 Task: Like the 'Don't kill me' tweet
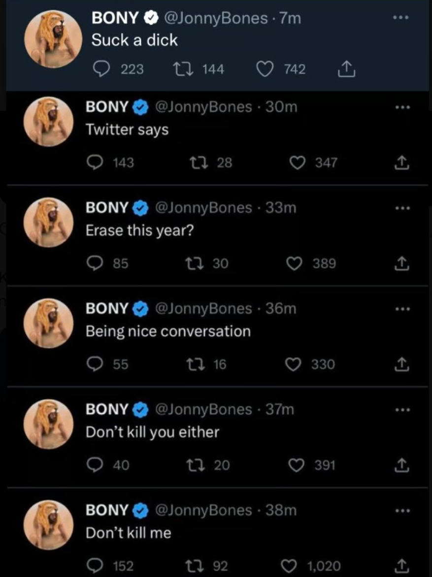295,566
